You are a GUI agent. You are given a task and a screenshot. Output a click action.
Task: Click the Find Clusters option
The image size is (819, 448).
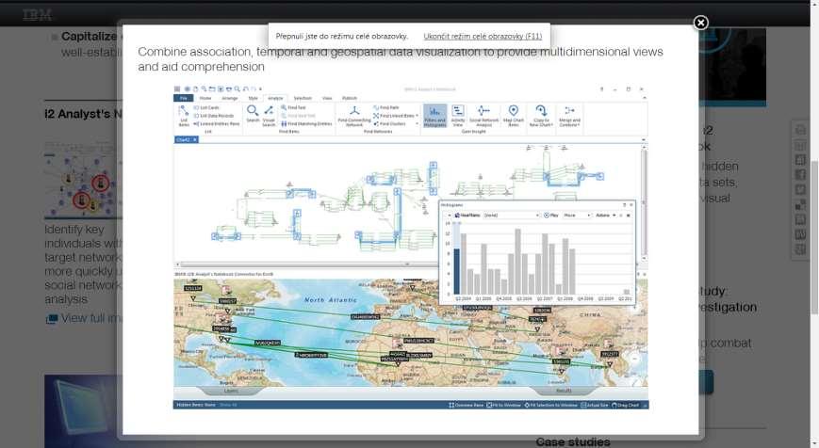[389, 124]
